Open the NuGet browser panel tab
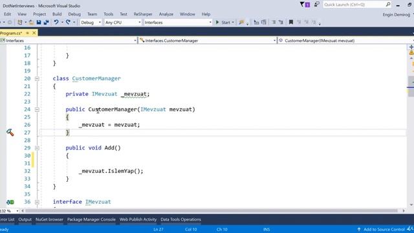The width and height of the screenshot is (414, 233). 49,219
